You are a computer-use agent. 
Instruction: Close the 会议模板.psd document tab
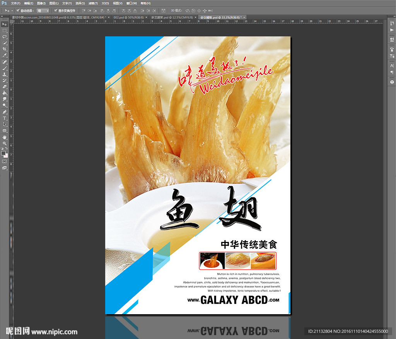pyautogui.click(x=244, y=17)
